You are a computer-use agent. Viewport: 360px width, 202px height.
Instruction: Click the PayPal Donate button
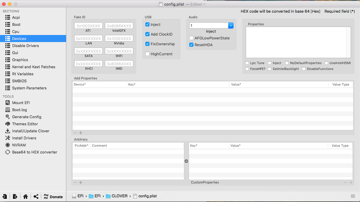53,197
